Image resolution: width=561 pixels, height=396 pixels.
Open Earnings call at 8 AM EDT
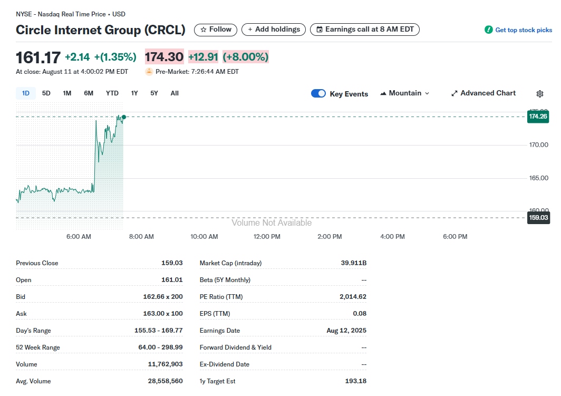(365, 30)
